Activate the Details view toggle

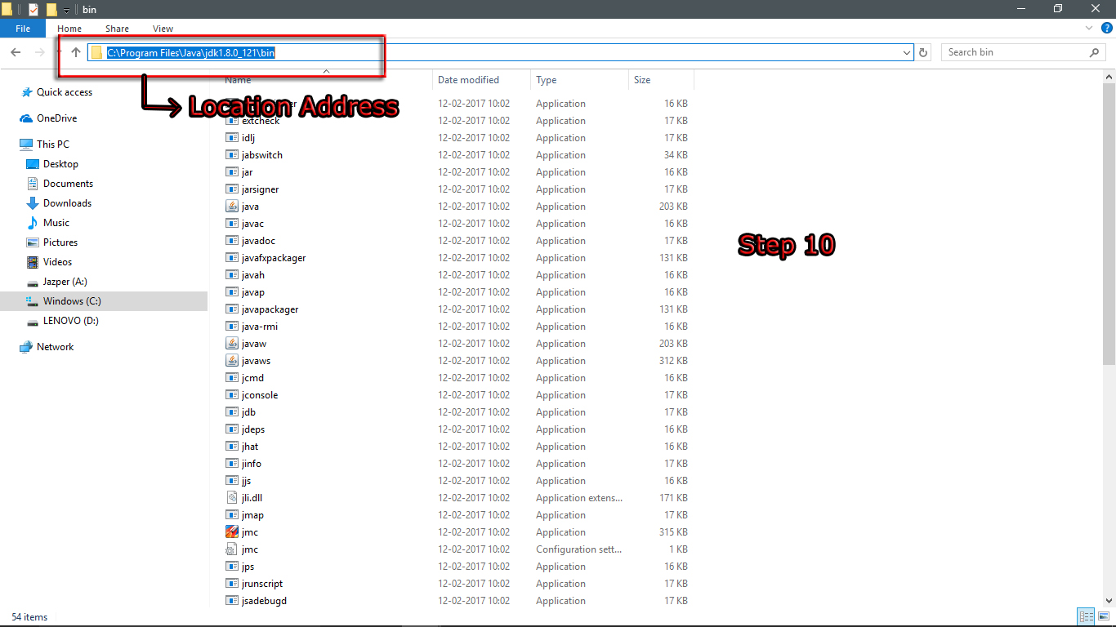point(1086,616)
